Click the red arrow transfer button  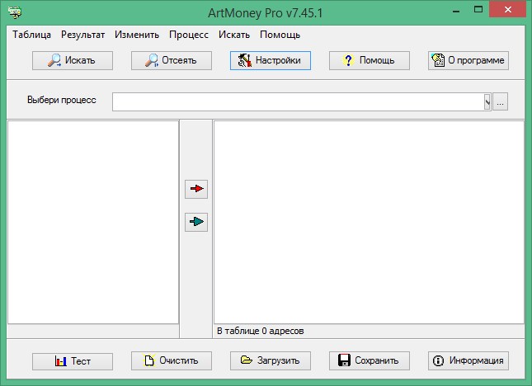tap(196, 189)
